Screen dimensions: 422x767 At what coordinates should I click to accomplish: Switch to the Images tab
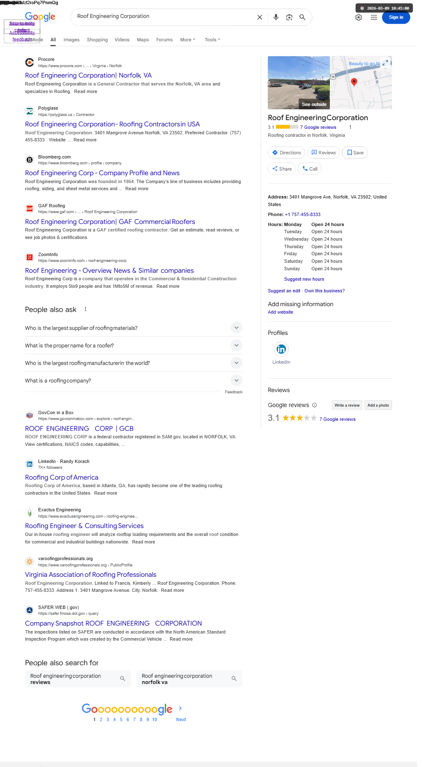pyautogui.click(x=71, y=40)
